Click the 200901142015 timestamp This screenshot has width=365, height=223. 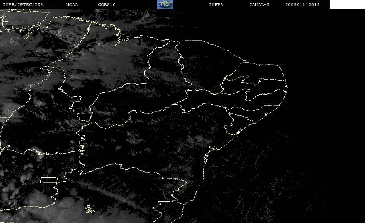pos(302,4)
